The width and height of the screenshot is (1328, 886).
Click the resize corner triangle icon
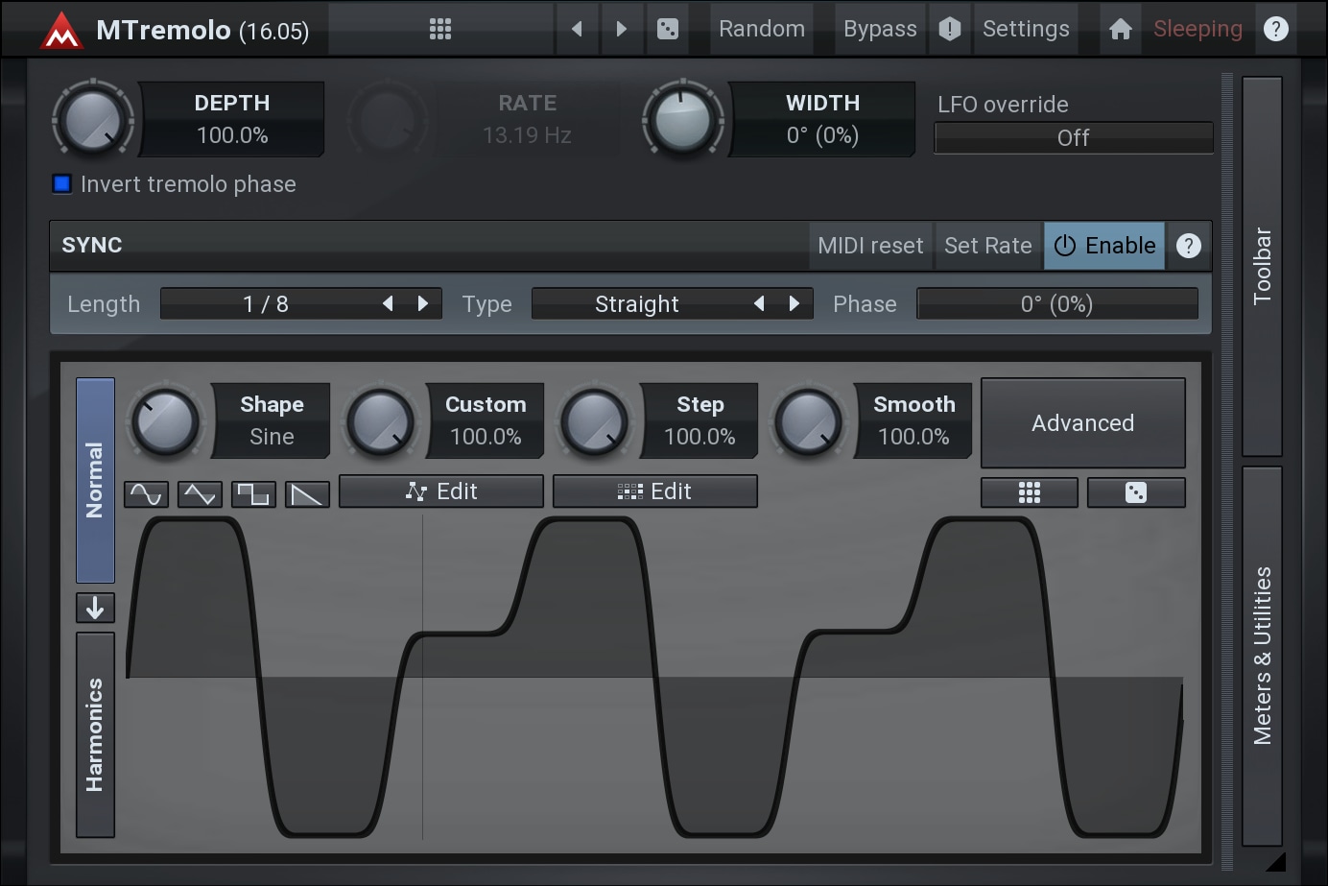(1275, 861)
